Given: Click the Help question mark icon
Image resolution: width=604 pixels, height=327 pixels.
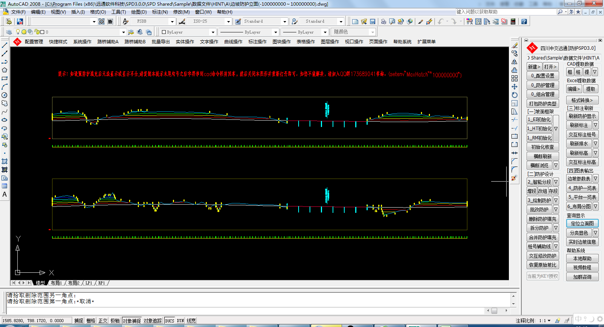Looking at the screenshot, I should 524,21.
